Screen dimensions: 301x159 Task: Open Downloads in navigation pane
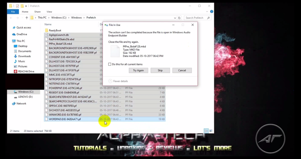point(24,56)
